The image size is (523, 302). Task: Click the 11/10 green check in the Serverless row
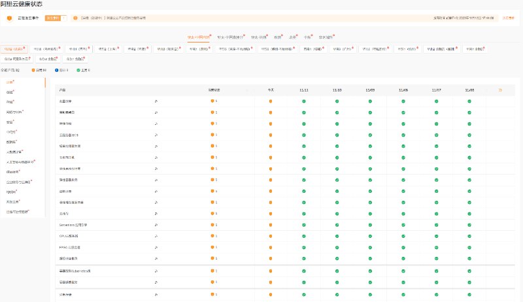click(337, 226)
